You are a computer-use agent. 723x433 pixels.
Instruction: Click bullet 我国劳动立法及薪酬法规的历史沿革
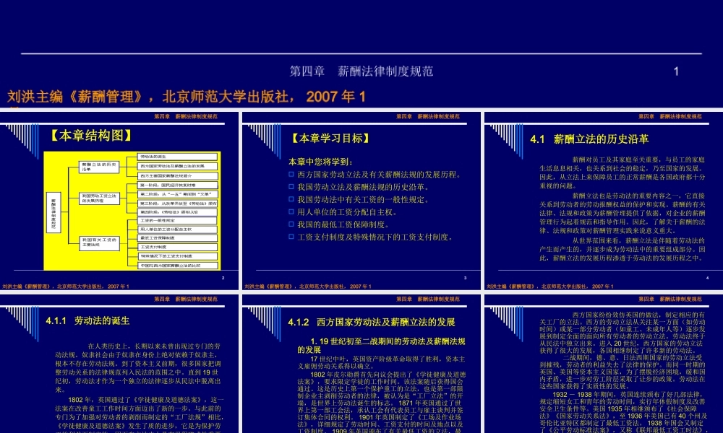tap(364, 188)
